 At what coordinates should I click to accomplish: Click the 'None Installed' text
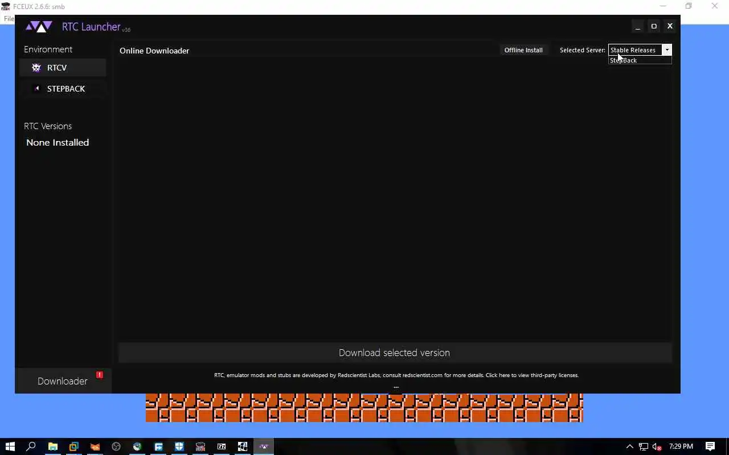tap(58, 143)
